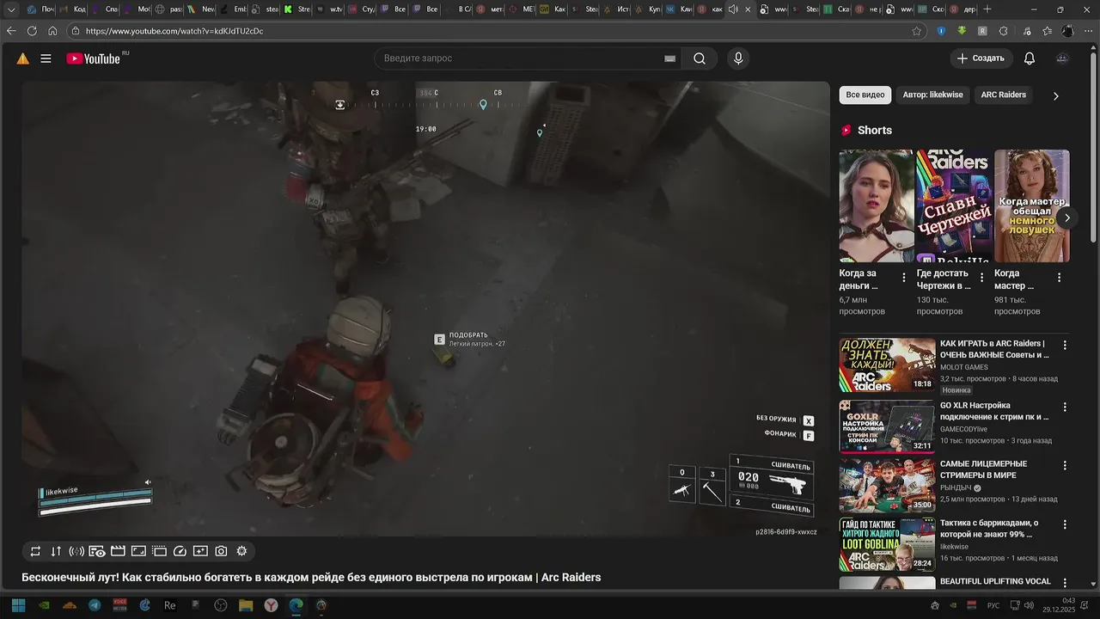Open the browser home page button
This screenshot has height=619, width=1100.
[52, 31]
